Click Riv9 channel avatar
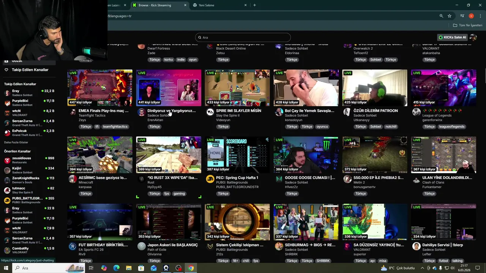Viewport: 486px width, 273px height. (x=73, y=246)
